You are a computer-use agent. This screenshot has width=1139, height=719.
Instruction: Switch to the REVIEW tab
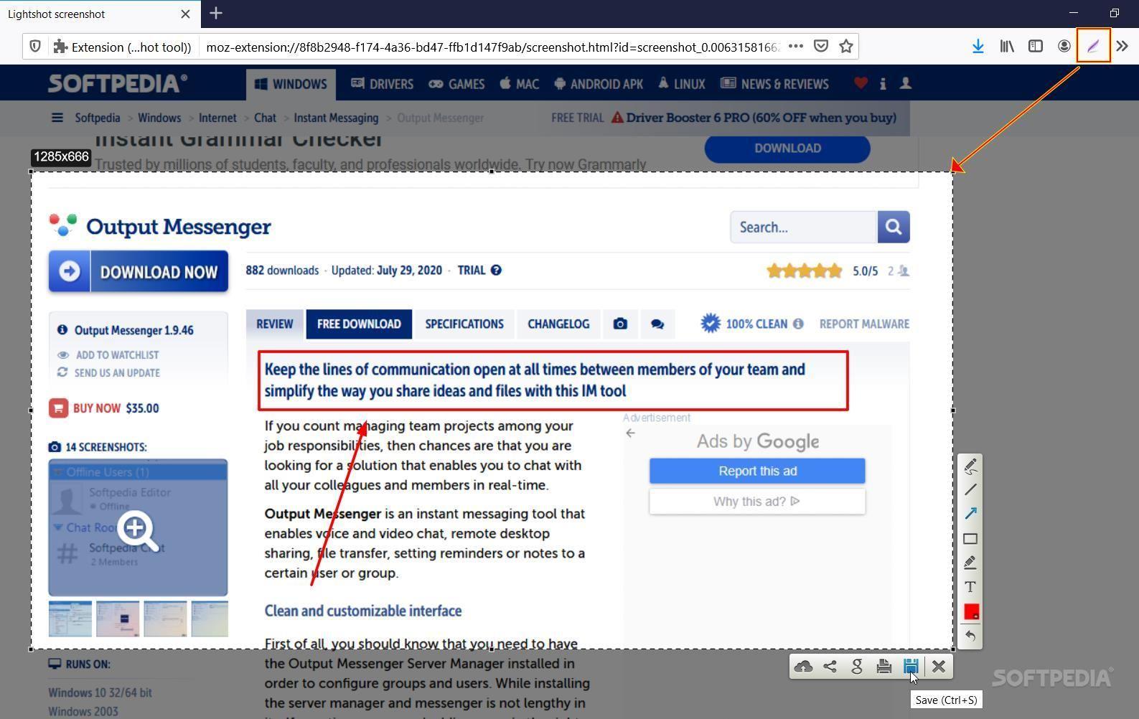tap(275, 324)
